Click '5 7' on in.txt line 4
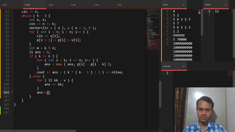 click(x=176, y=23)
